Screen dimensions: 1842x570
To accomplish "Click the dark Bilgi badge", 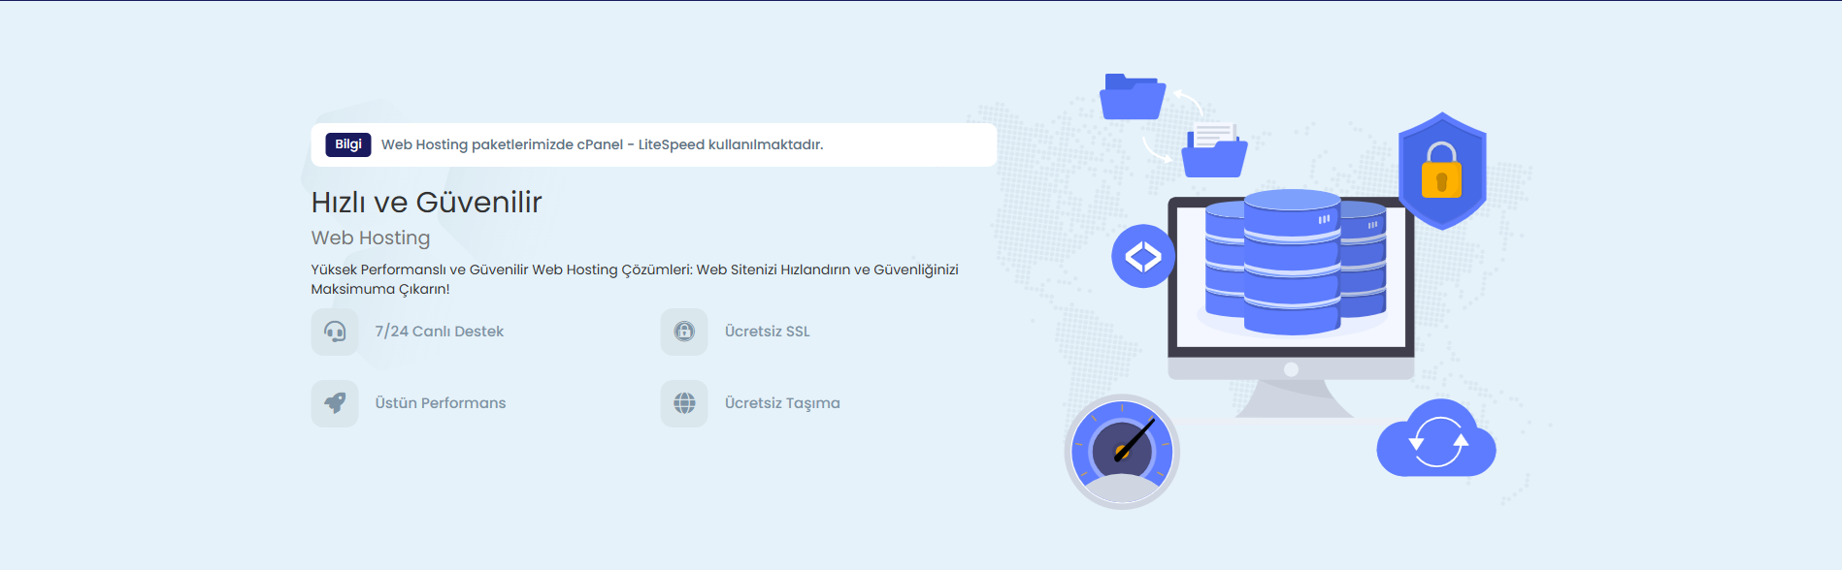I will click(347, 144).
